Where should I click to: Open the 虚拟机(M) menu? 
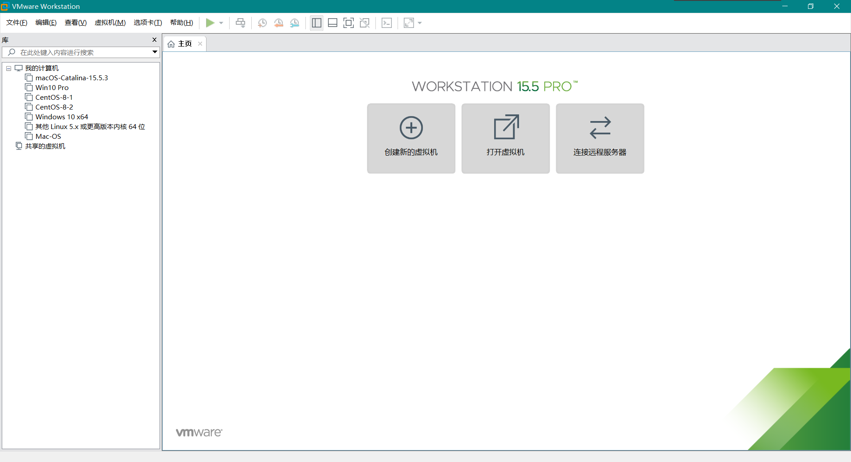click(x=110, y=23)
